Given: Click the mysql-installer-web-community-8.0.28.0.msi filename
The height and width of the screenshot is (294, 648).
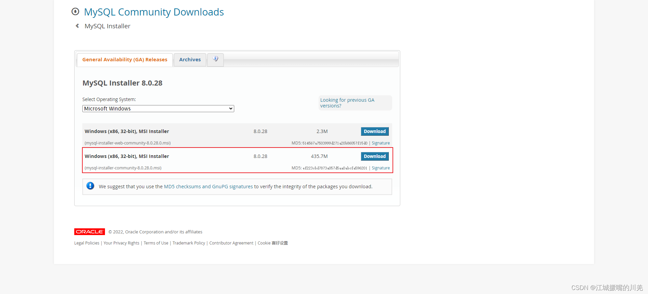Looking at the screenshot, I should click(128, 143).
